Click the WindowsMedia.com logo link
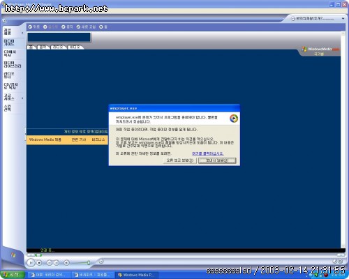The width and height of the screenshot is (349, 279). pyautogui.click(x=321, y=50)
